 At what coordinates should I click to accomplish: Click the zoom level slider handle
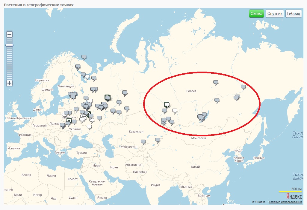(x=9, y=45)
